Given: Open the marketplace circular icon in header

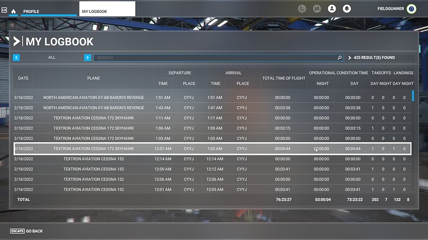Looking at the screenshot, I should click(302, 9).
